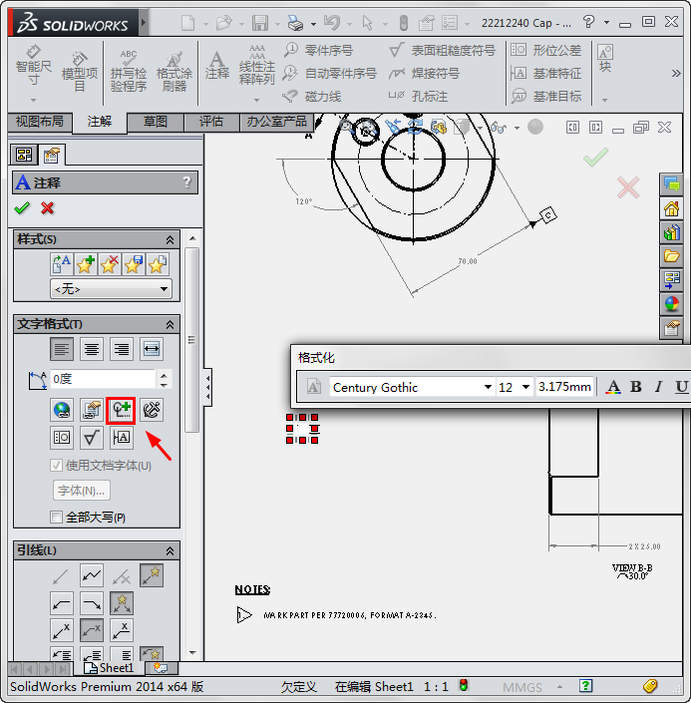Open the font color picker in 格式化

coord(613,387)
